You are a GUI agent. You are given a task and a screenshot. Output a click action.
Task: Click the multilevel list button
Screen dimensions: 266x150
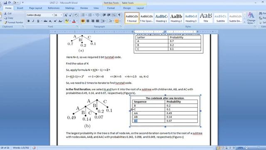tap(98, 15)
